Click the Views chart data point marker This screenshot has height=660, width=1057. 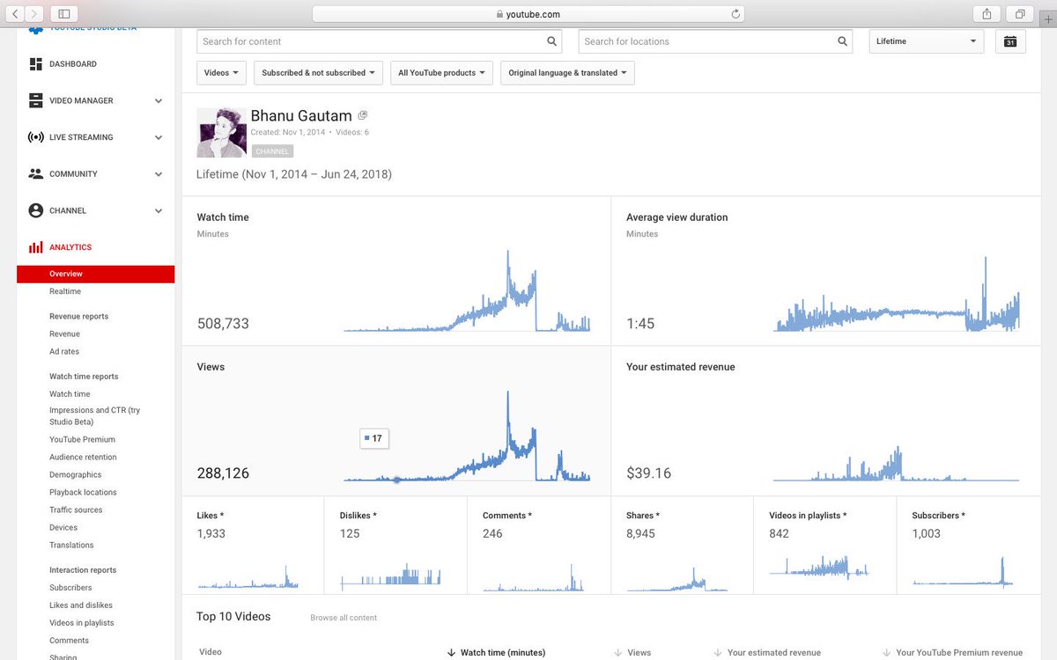(x=396, y=480)
